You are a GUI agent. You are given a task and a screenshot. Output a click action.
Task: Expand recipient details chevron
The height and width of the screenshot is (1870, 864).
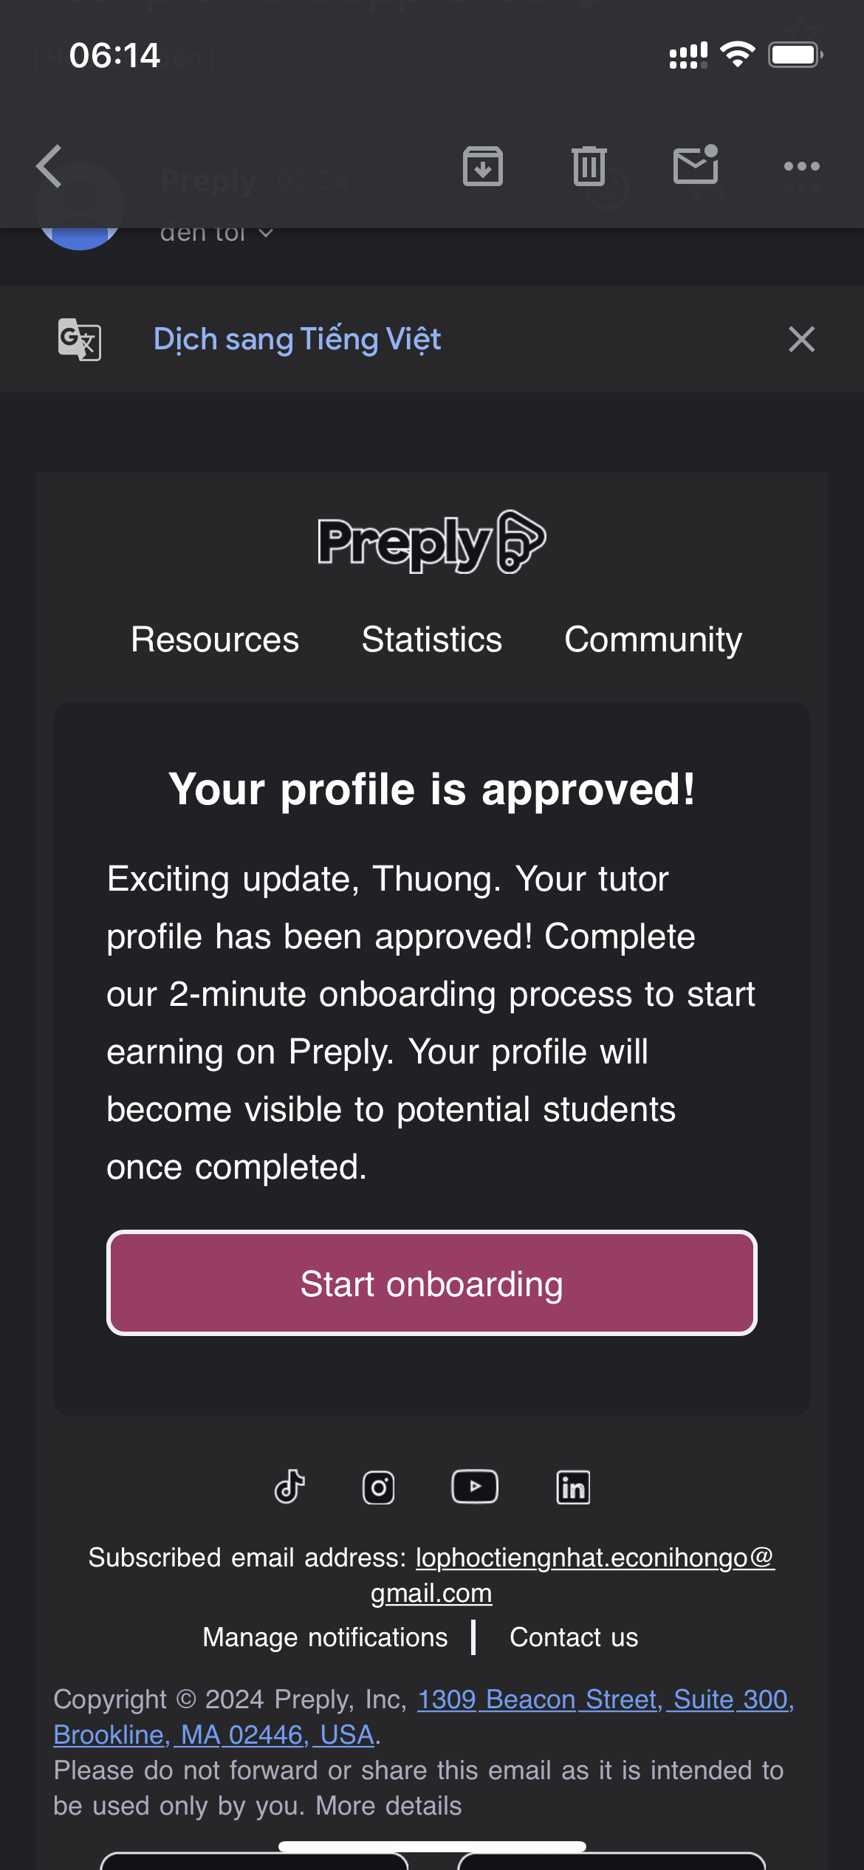point(266,233)
